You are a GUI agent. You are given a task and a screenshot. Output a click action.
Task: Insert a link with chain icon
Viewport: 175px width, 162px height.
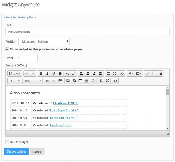47,81
